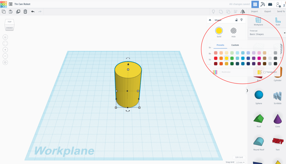
Task: Click the Workplane tool icon
Action: tap(258, 21)
